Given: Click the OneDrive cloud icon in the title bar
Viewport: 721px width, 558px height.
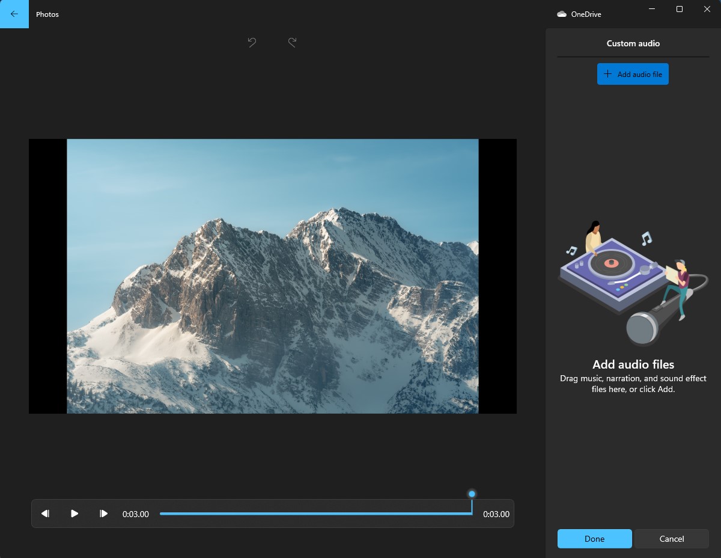Looking at the screenshot, I should pyautogui.click(x=562, y=13).
